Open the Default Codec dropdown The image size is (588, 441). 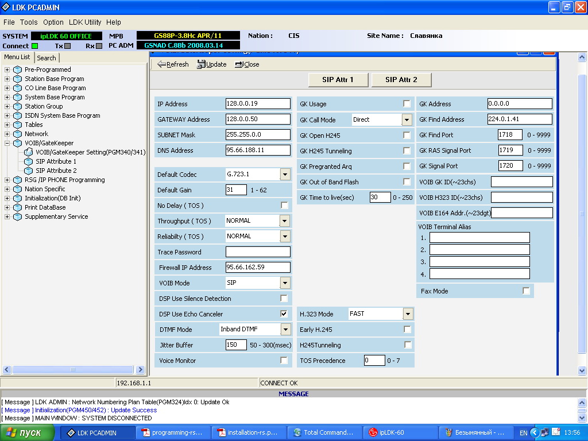pos(285,175)
